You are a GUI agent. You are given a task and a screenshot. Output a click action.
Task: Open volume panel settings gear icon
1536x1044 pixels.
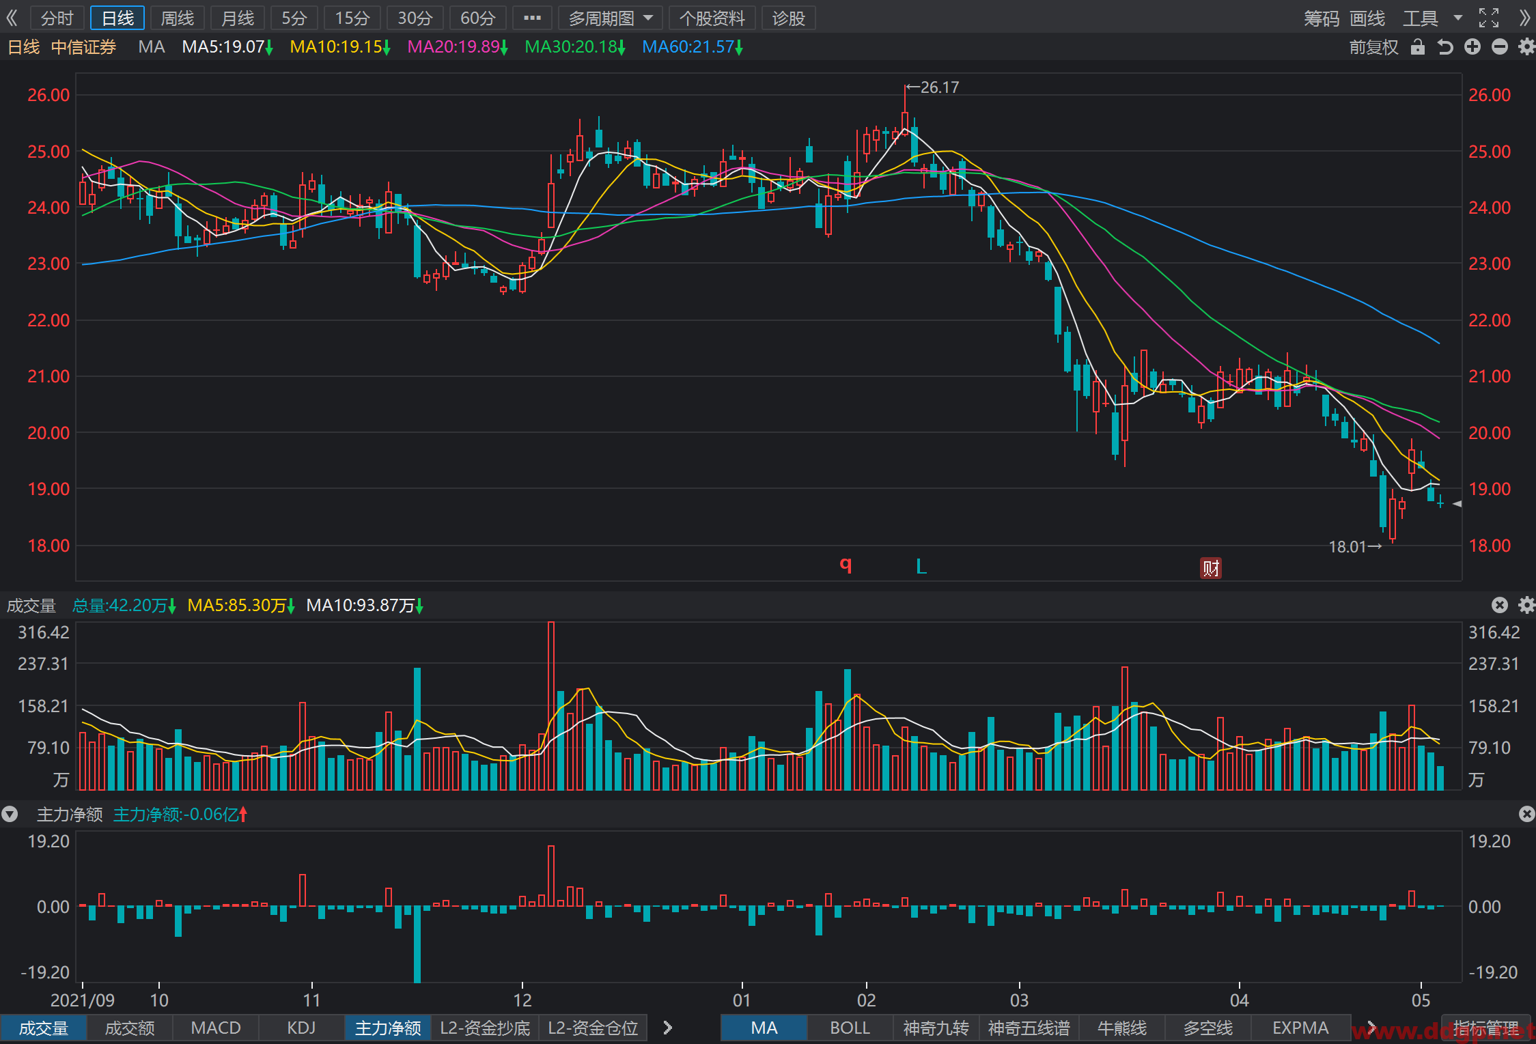pyautogui.click(x=1526, y=605)
